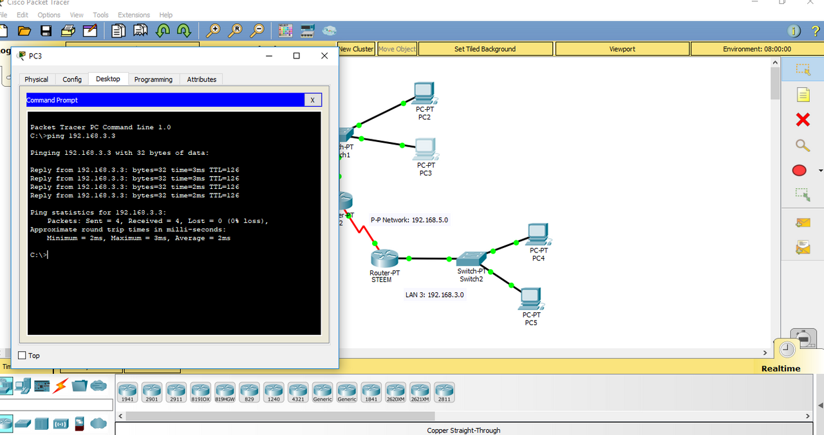The width and height of the screenshot is (824, 435).
Task: Paste using the paste icon in toolbar
Action: [140, 30]
